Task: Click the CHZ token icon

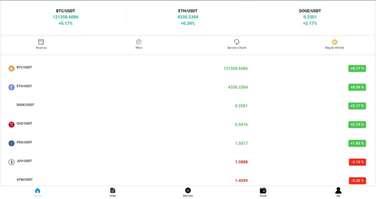Action: click(x=11, y=125)
